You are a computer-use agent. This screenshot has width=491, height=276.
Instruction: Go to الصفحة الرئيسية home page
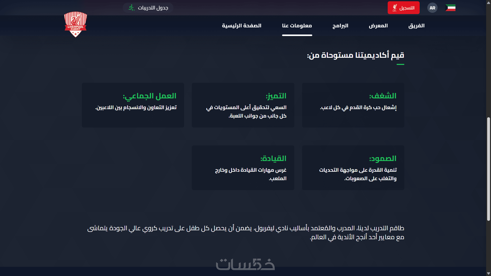242,26
